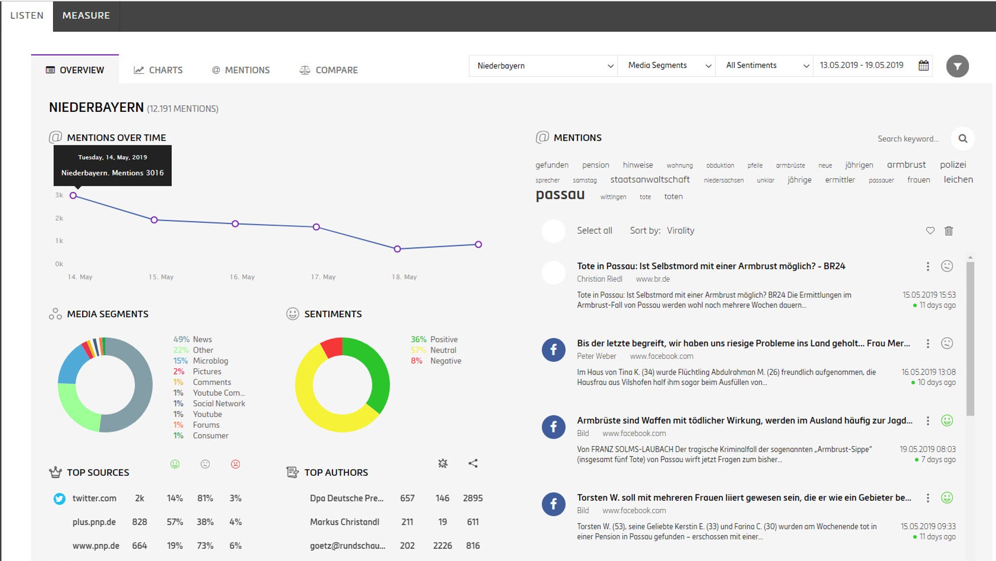
Task: Click the Twitter bird icon in Top Sources
Action: pyautogui.click(x=59, y=499)
